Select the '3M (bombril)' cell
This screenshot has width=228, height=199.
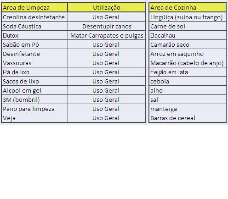tap(34, 99)
